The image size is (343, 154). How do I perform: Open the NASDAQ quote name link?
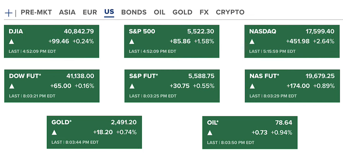click(263, 32)
